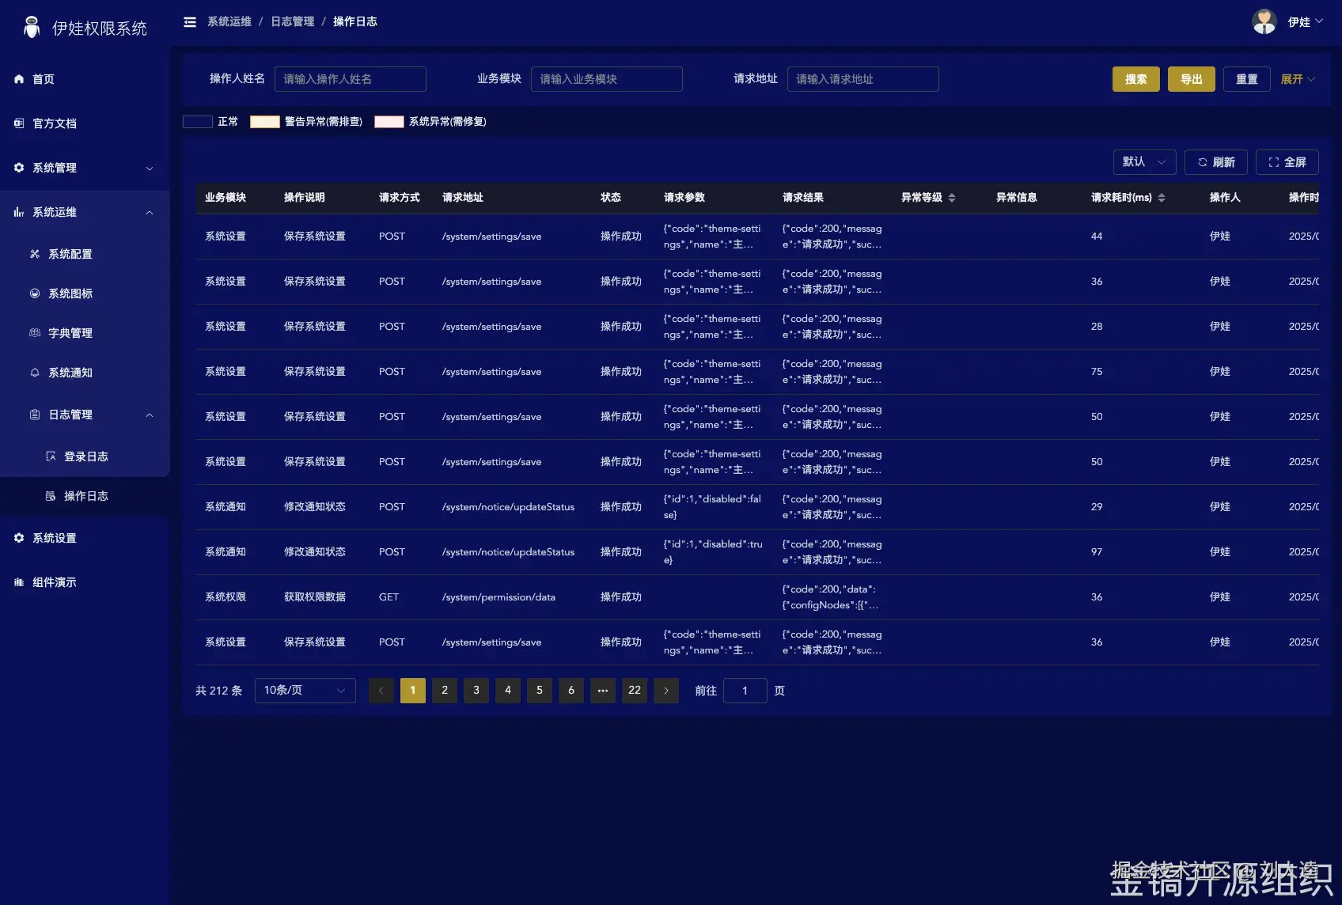This screenshot has width=1342, height=905.
Task: Sort by 请求耗时(ms) column sort icon
Action: coord(1162,198)
